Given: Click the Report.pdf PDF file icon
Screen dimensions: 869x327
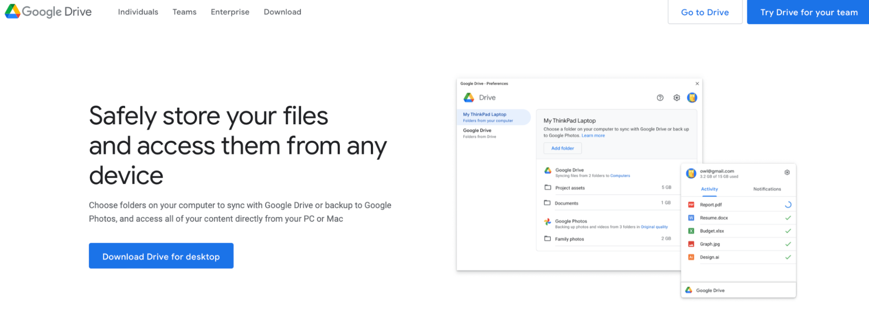Looking at the screenshot, I should coord(691,205).
